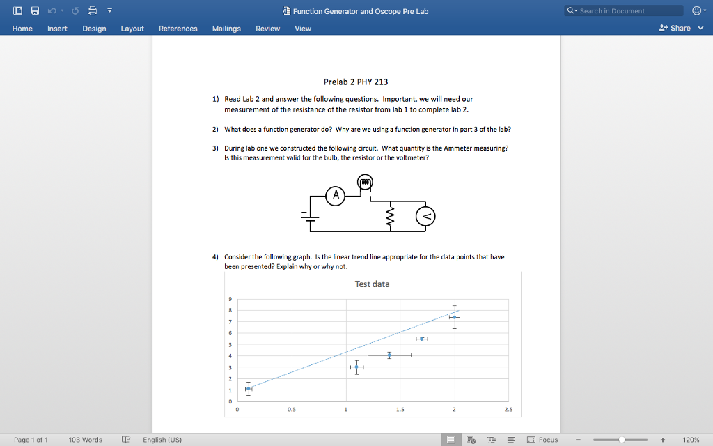Viewport: 713px width, 446px height.
Task: Switch to Print Layout view
Action: click(x=451, y=440)
